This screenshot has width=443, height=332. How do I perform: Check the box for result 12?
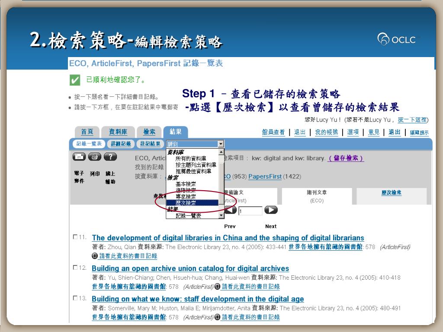(x=75, y=267)
